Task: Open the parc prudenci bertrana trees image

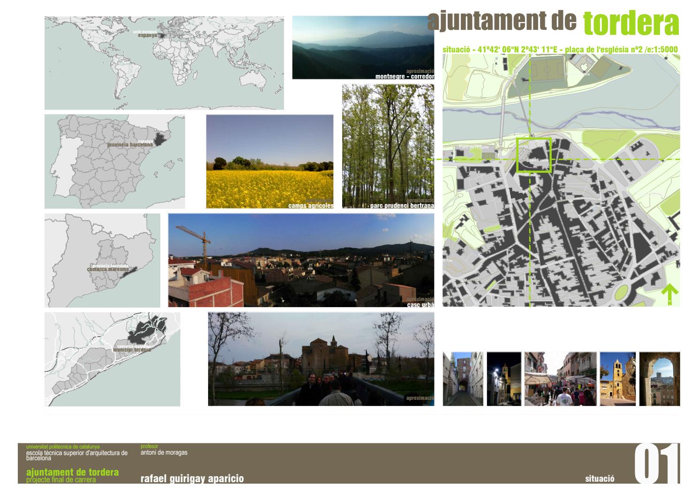Action: (x=388, y=145)
